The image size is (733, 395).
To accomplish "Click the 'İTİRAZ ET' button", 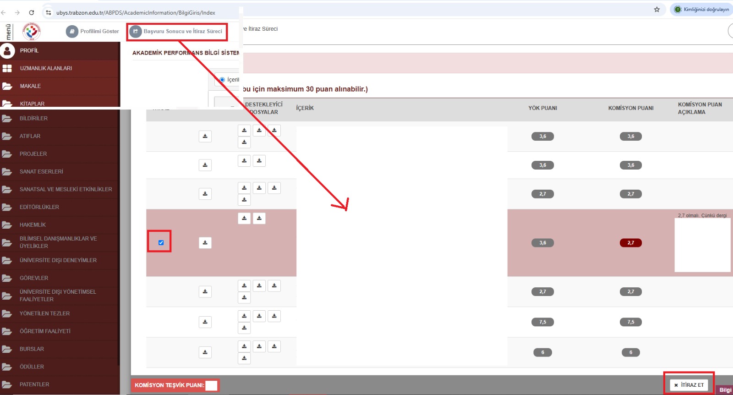I will (x=689, y=385).
